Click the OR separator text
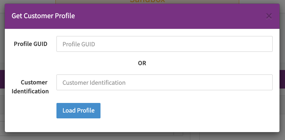Image resolution: width=285 pixels, height=140 pixels. (x=142, y=63)
